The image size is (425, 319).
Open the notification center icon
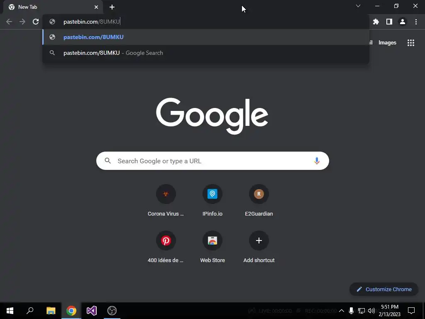coord(411,311)
